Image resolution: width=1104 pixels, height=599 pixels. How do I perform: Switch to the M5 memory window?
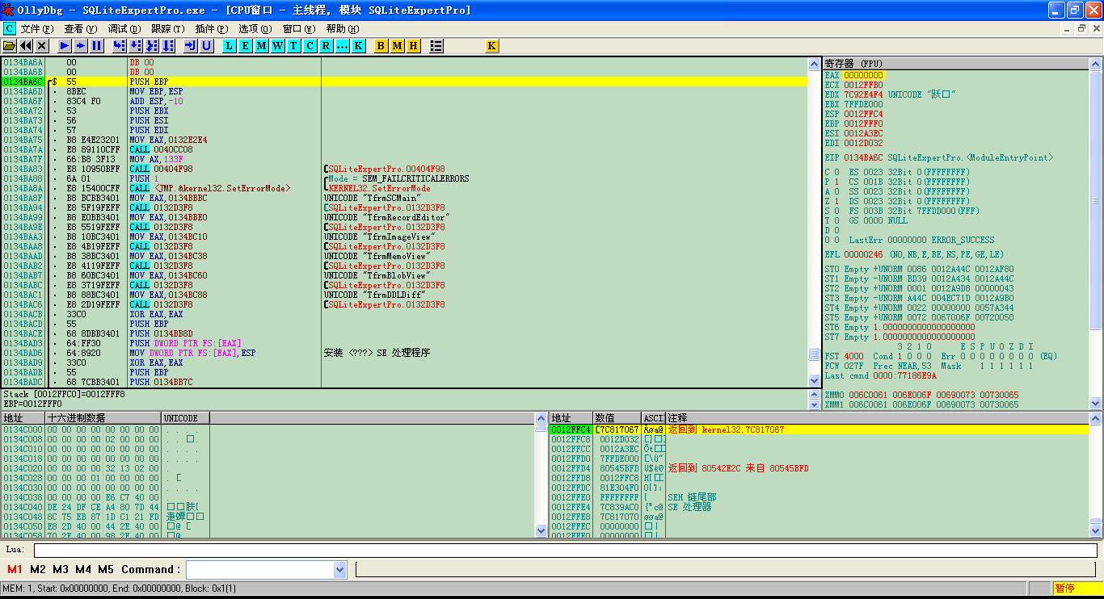pyautogui.click(x=106, y=570)
